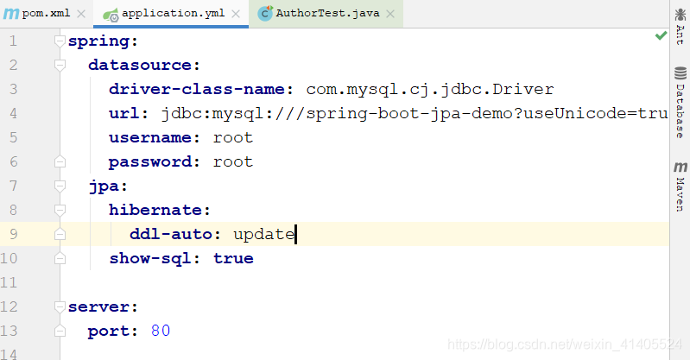Collapse the datasource block fold marker
690x360 pixels.
(60, 65)
